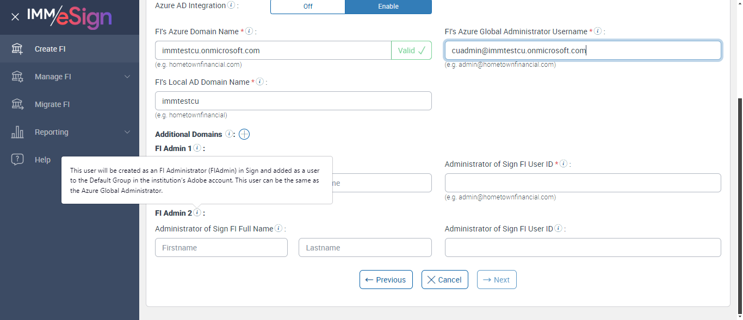Click the Create FI bank icon
The height and width of the screenshot is (320, 743).
click(17, 49)
